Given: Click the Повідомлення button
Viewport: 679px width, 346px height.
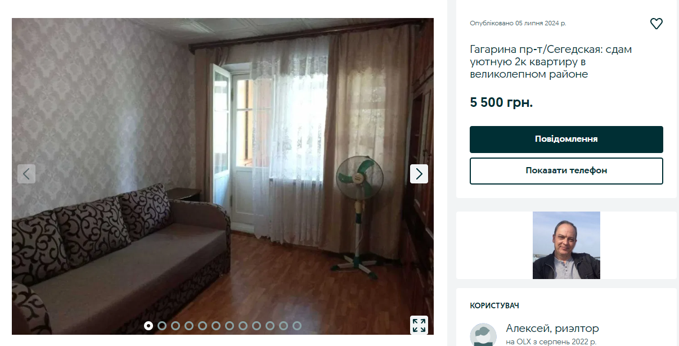Looking at the screenshot, I should coord(566,140).
